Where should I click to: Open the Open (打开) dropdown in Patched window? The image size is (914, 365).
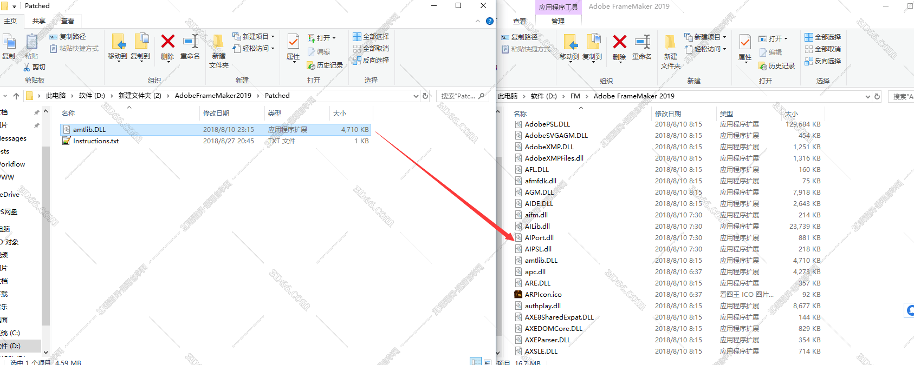click(322, 38)
